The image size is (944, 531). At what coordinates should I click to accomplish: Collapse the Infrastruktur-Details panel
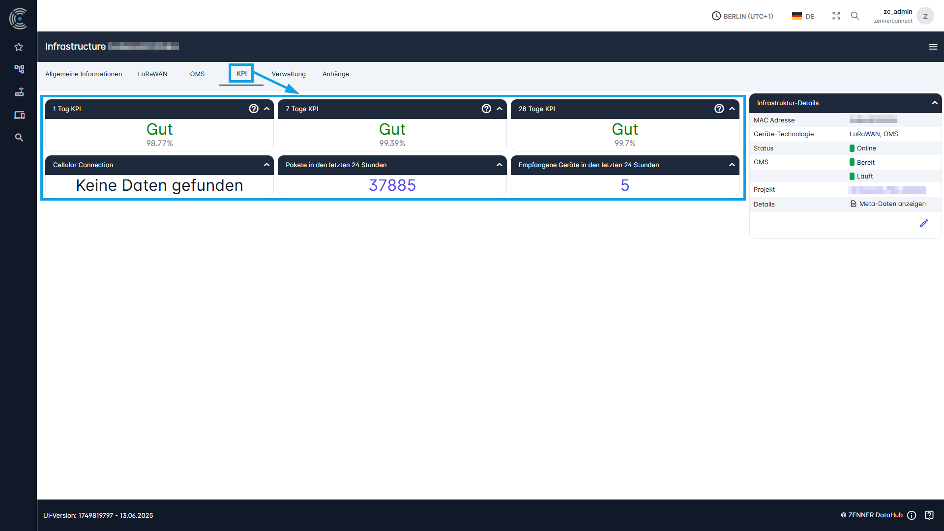[934, 103]
